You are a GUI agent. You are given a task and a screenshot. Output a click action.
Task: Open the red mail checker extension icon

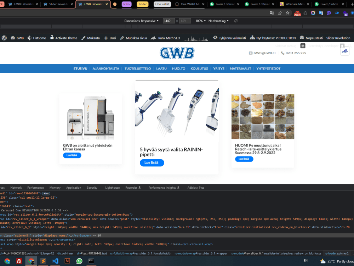[x=297, y=13]
